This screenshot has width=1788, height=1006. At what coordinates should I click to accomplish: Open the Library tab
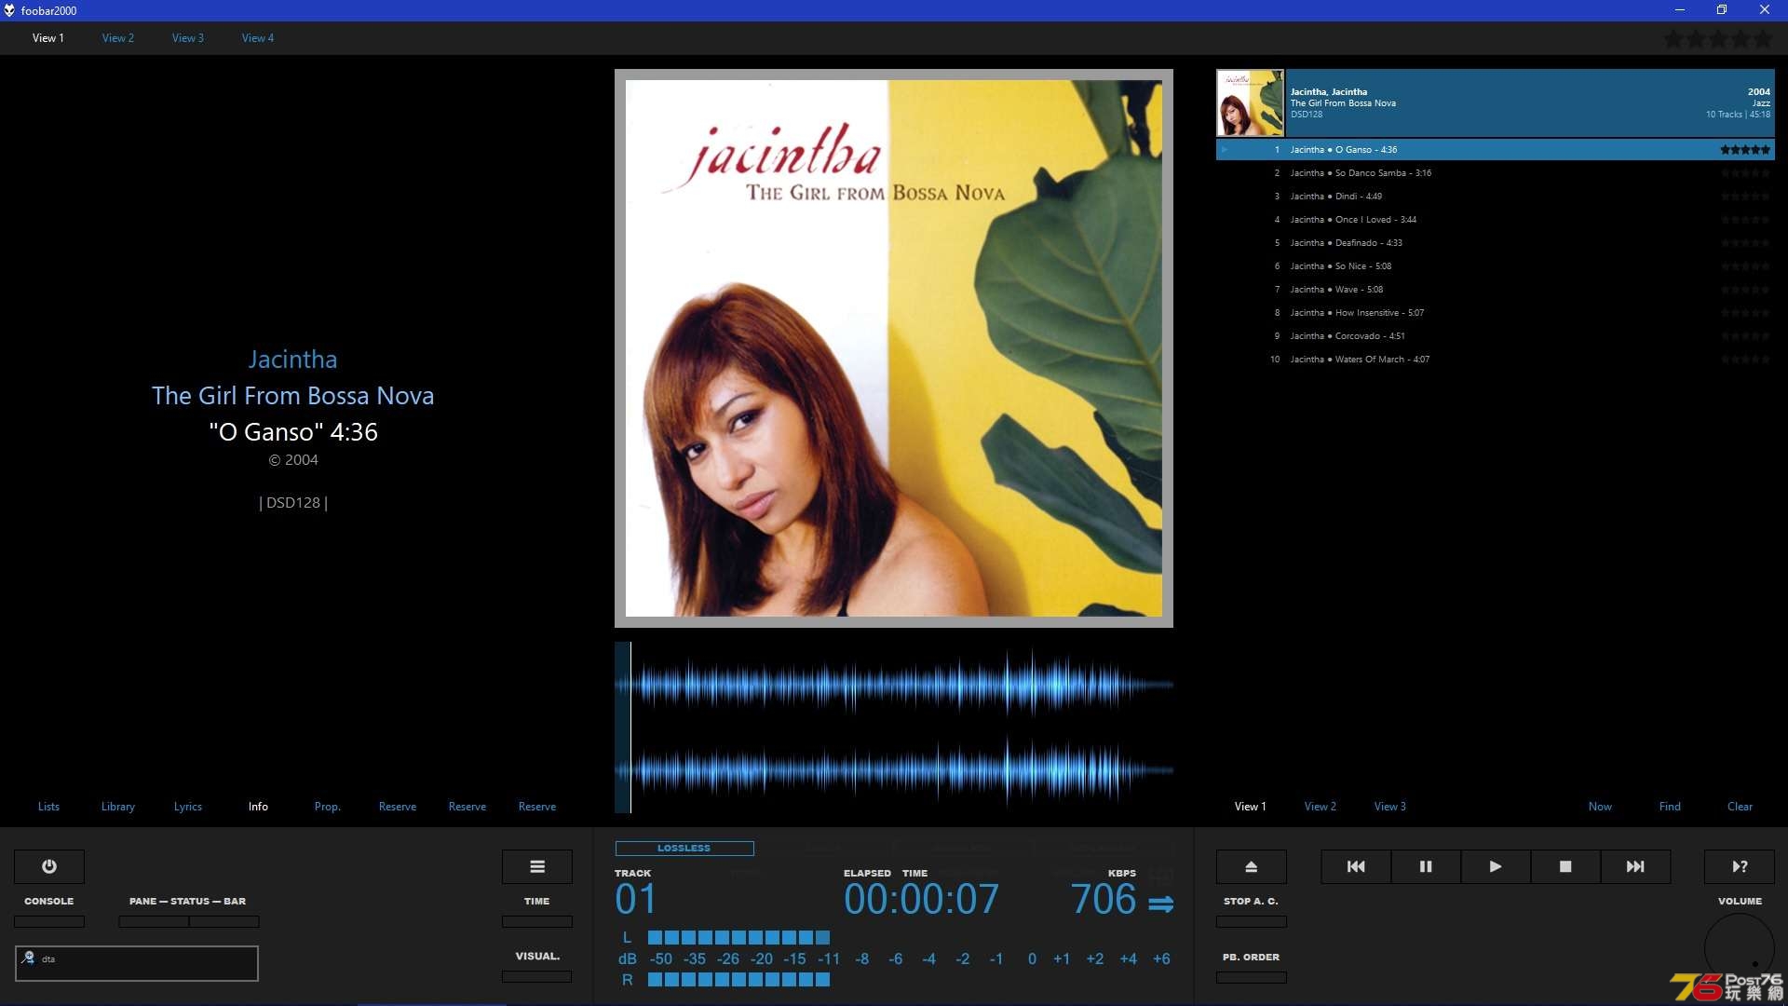[x=118, y=807]
